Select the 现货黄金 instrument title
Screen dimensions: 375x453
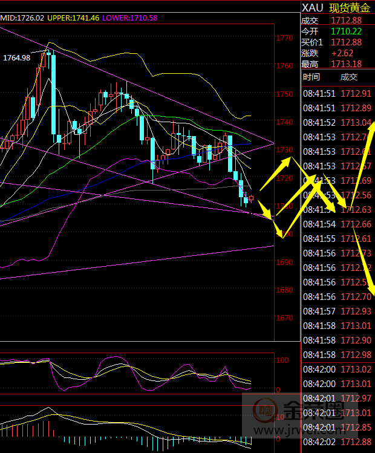click(349, 8)
